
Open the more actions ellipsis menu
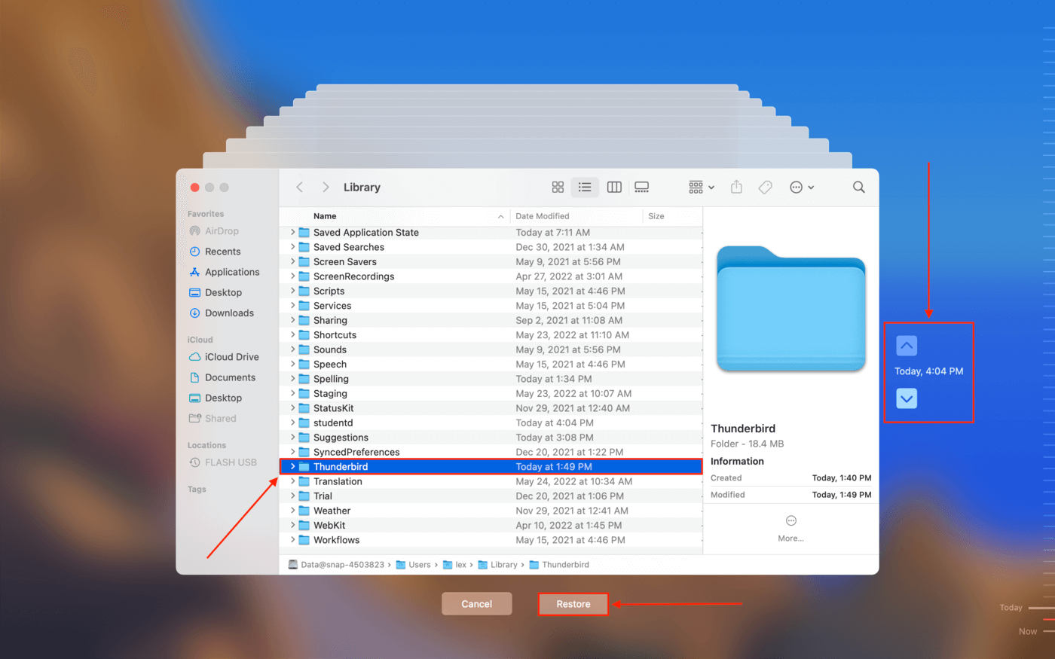click(x=802, y=188)
